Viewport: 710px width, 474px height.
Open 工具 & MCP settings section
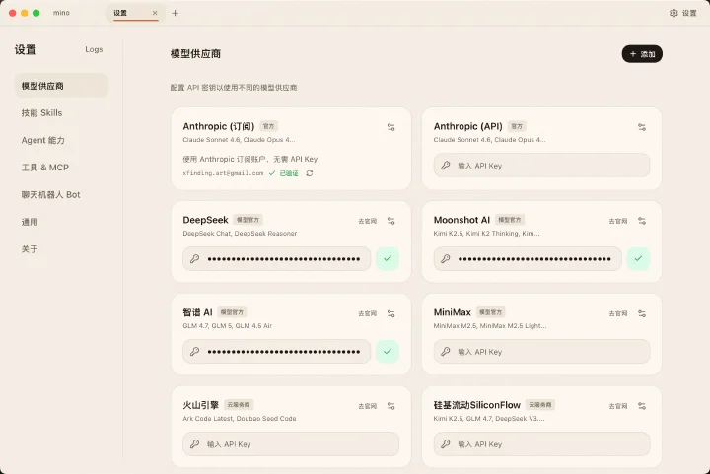61,168
